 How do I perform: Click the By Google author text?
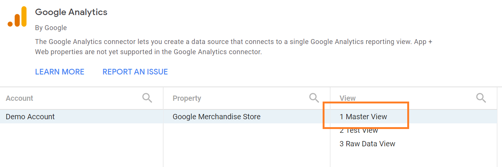pos(51,28)
